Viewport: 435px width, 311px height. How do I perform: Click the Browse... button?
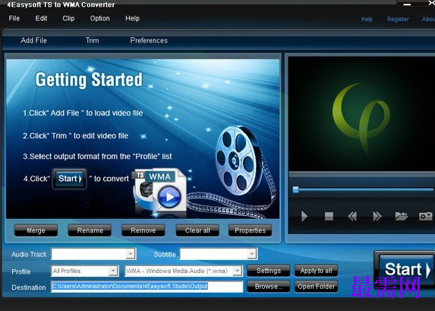pos(269,286)
